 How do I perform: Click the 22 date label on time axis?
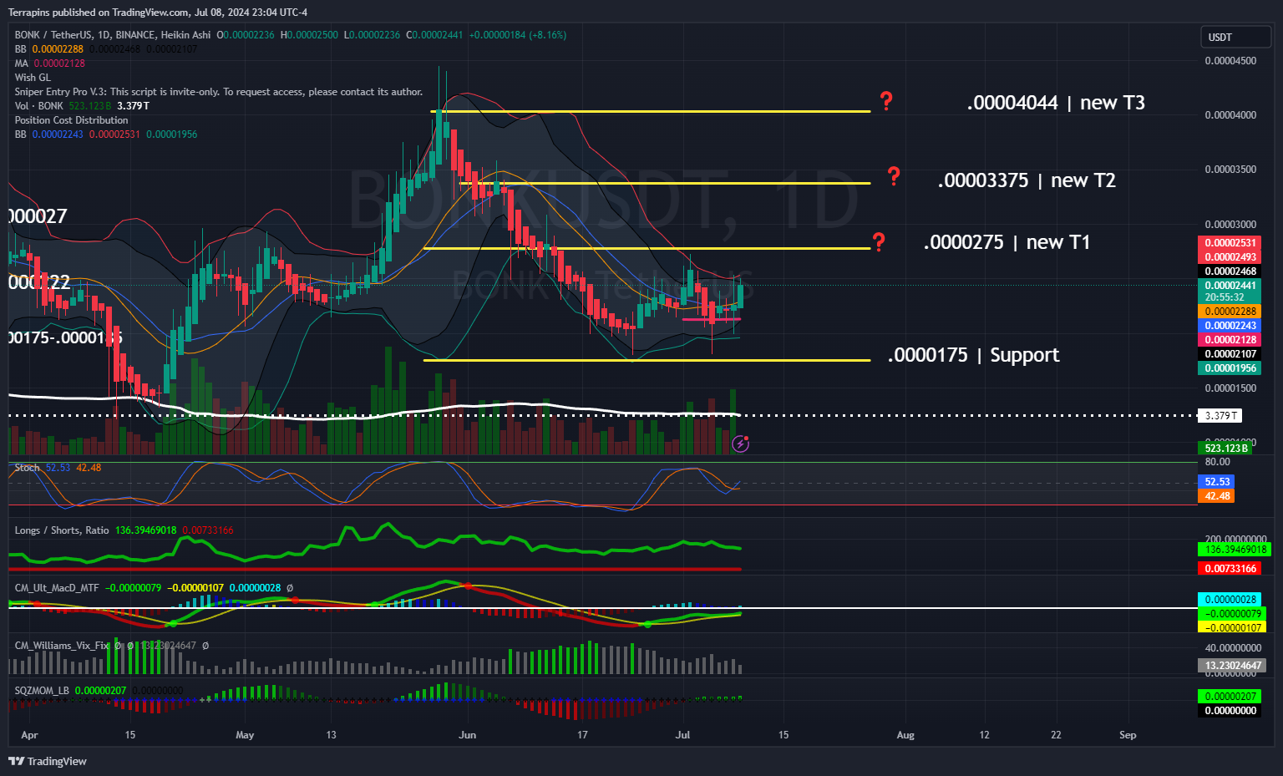pos(1056,735)
